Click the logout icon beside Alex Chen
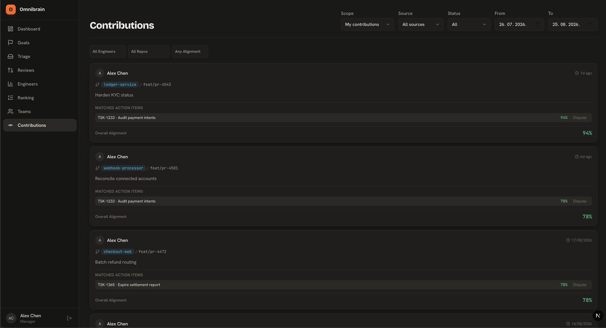Screen dimensions: 606x328 pos(69,318)
